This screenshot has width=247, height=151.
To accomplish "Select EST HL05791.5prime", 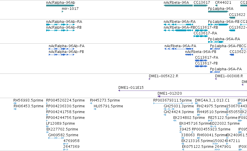I will (x=95, y=109).
